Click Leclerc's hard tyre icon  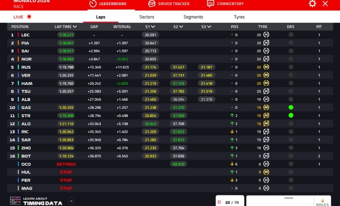click(x=266, y=35)
